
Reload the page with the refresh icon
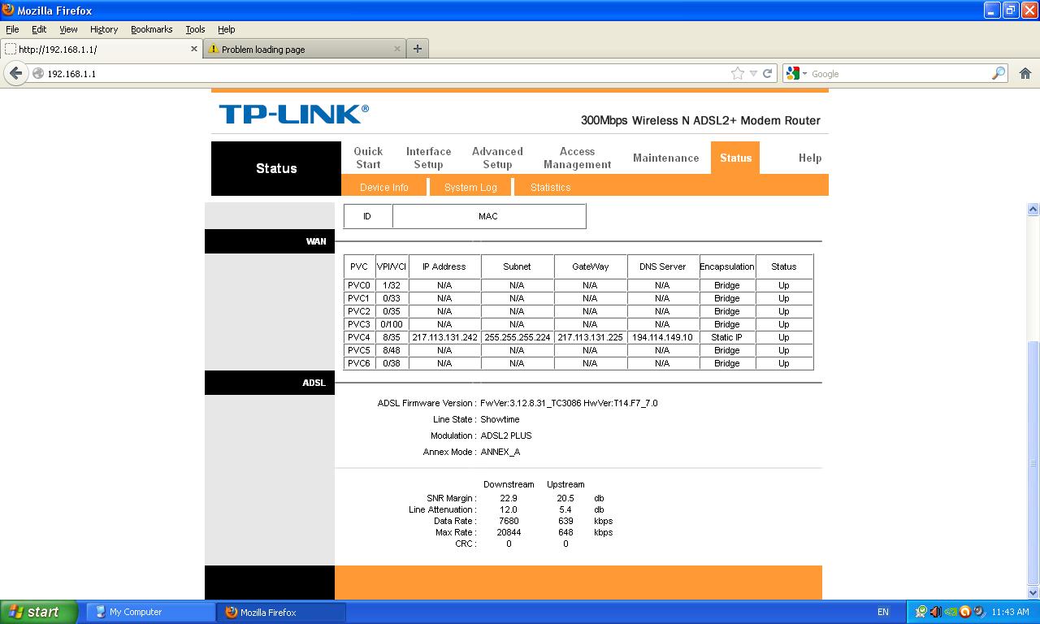767,73
